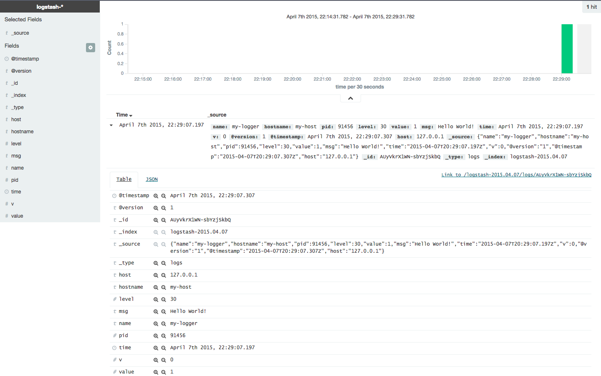Collapse the expanded document row caret
601x376 pixels.
(111, 125)
